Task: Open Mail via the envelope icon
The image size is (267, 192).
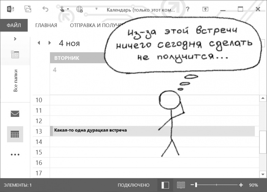Action: point(15,114)
